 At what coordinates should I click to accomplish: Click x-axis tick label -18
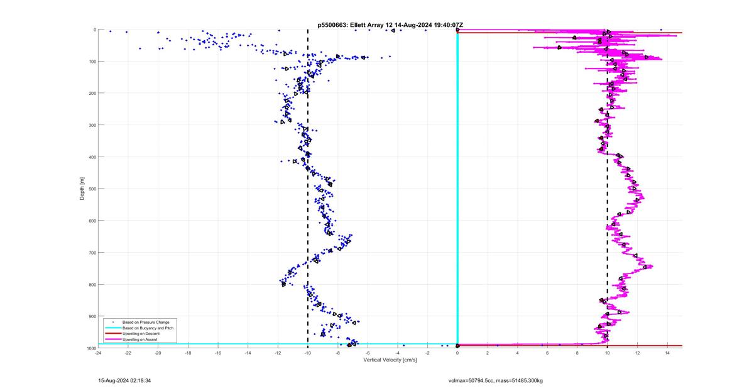[x=188, y=353]
